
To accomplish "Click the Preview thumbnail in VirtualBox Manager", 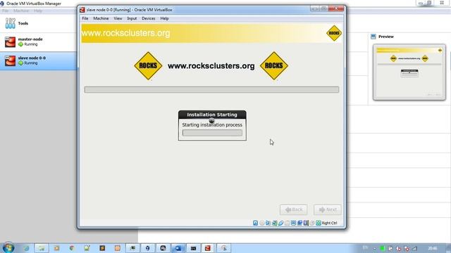I will (x=409, y=72).
